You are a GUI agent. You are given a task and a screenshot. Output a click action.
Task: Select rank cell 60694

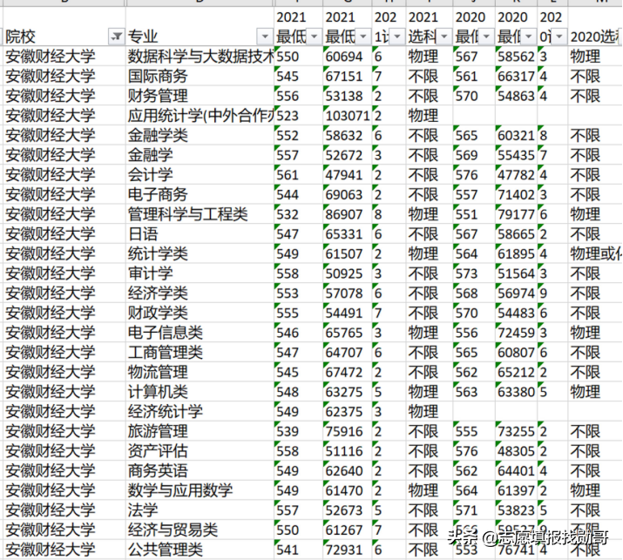pyautogui.click(x=348, y=56)
